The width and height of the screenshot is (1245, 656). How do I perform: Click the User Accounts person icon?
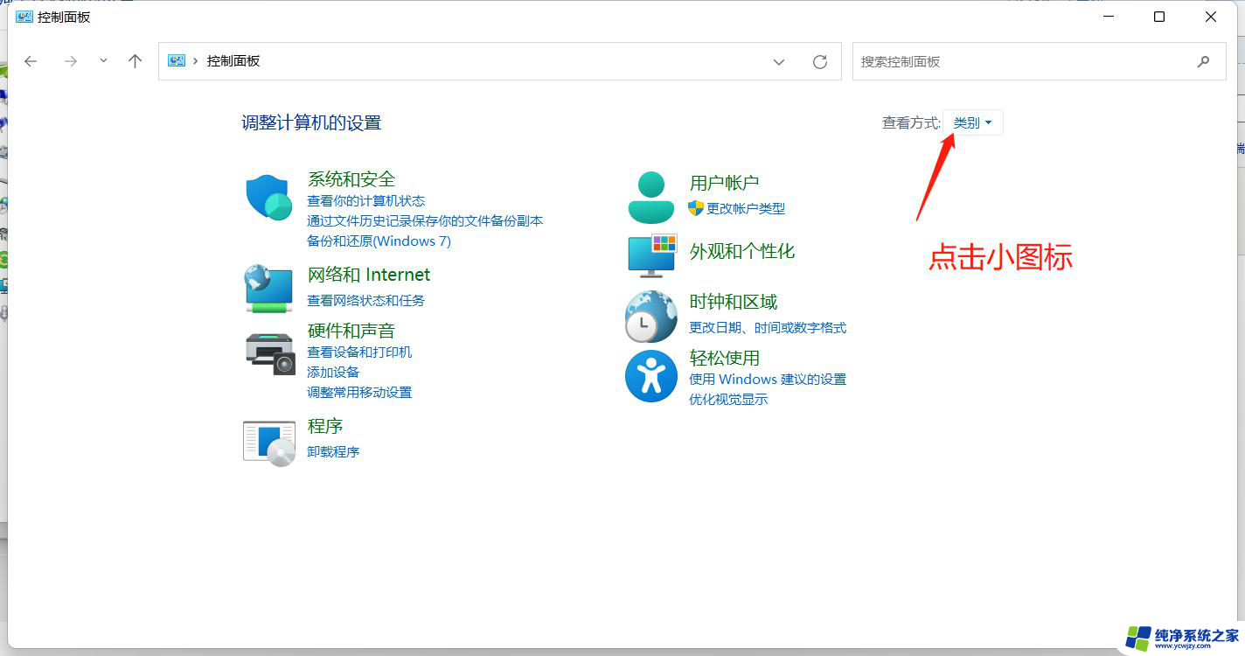651,197
